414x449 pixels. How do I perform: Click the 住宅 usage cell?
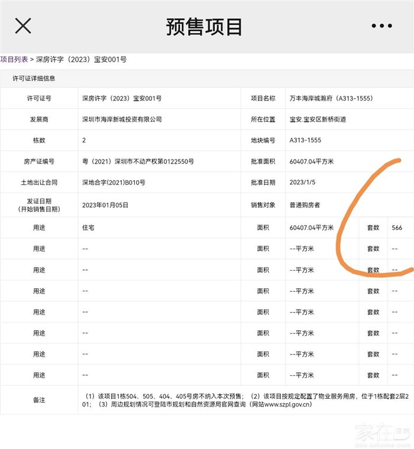pos(88,227)
